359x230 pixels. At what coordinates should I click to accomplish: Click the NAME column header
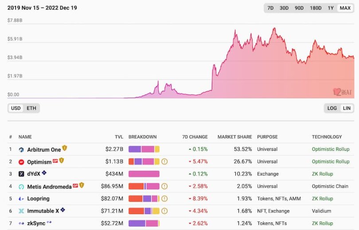point(25,137)
